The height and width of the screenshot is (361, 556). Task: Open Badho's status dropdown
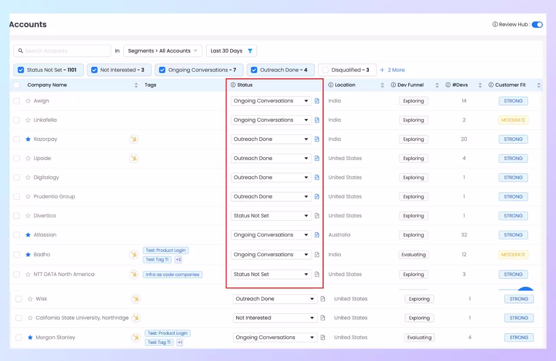[271, 255]
